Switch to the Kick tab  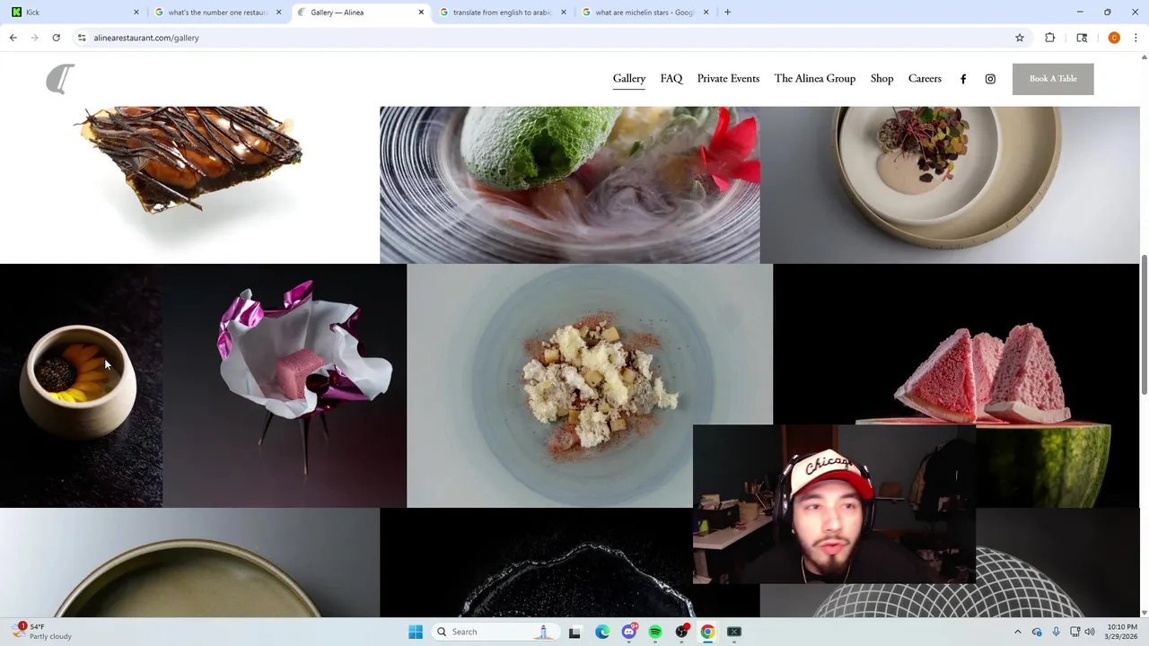[74, 12]
